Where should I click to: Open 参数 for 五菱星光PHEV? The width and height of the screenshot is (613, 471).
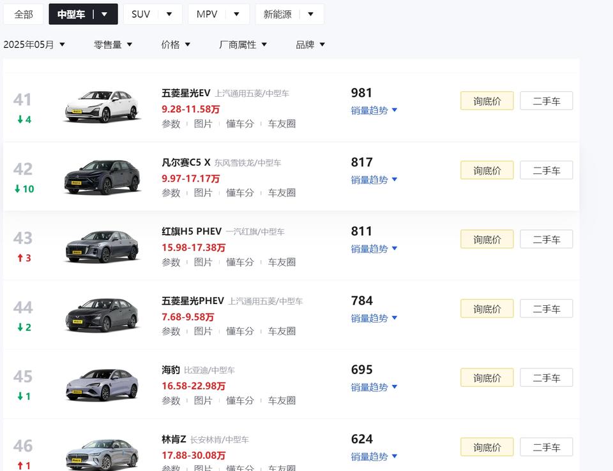(x=171, y=331)
